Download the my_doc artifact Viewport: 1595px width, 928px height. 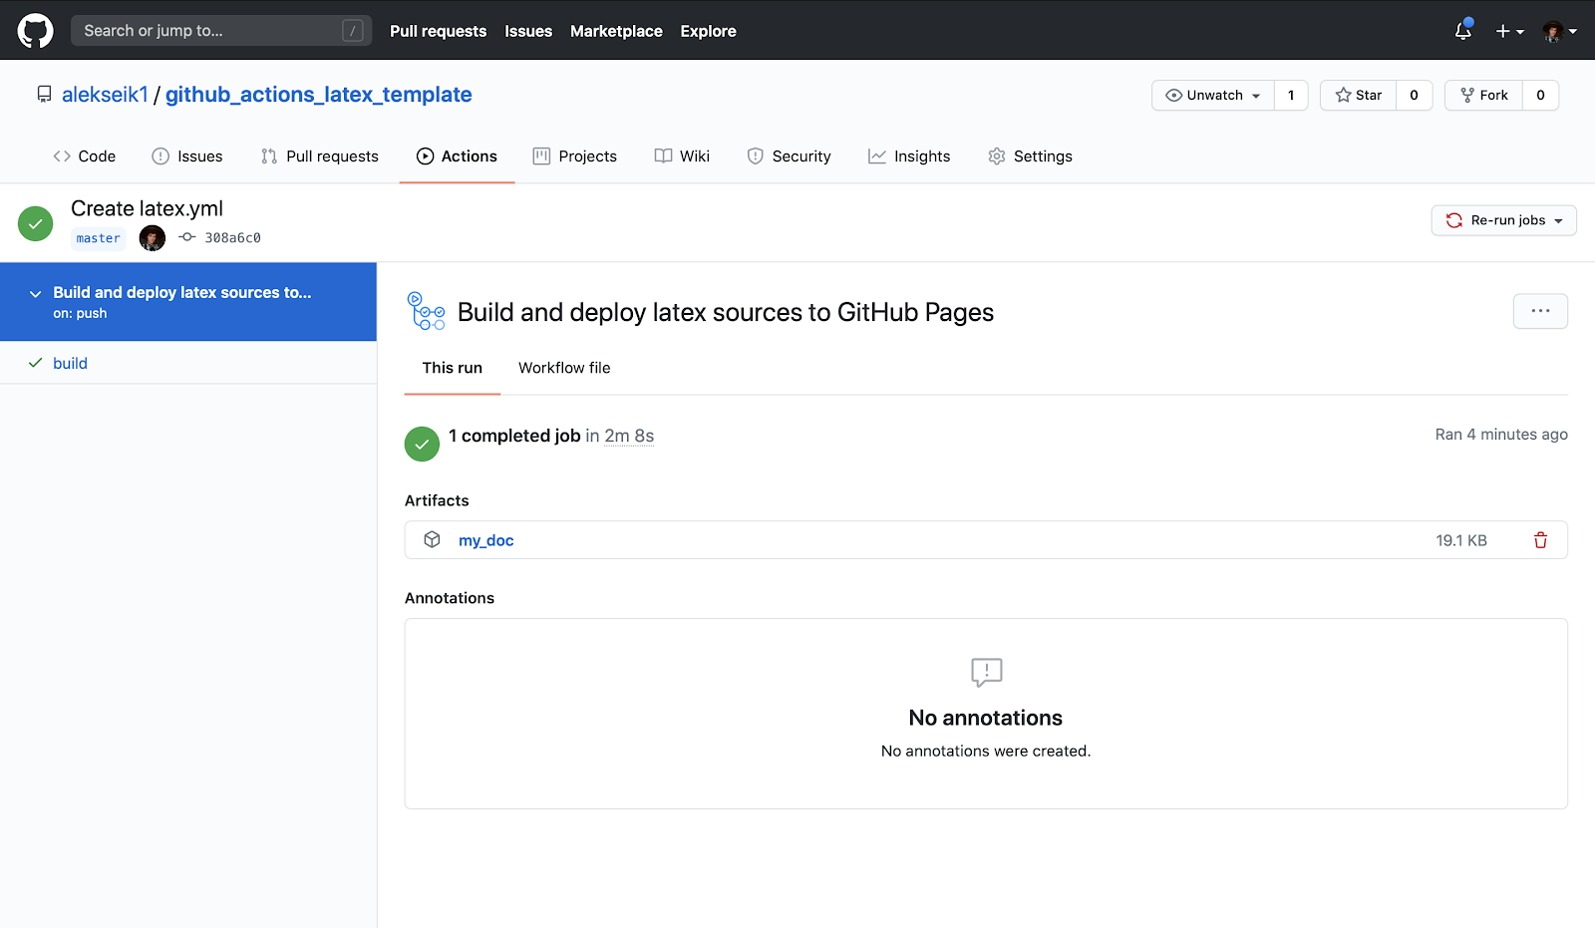tap(485, 540)
